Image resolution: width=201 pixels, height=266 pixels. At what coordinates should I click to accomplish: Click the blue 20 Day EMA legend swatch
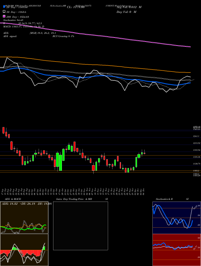pos(4,7)
